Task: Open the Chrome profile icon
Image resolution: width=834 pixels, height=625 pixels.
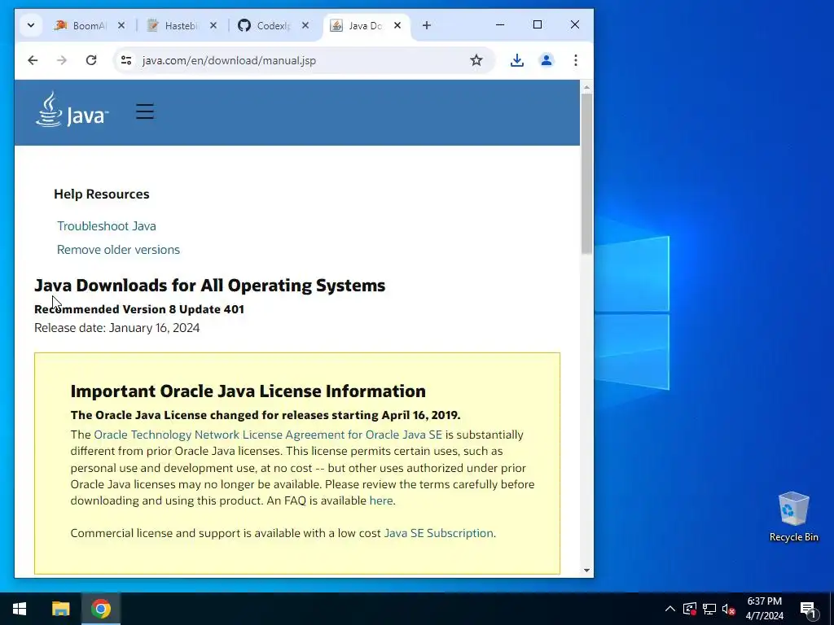Action: point(546,60)
